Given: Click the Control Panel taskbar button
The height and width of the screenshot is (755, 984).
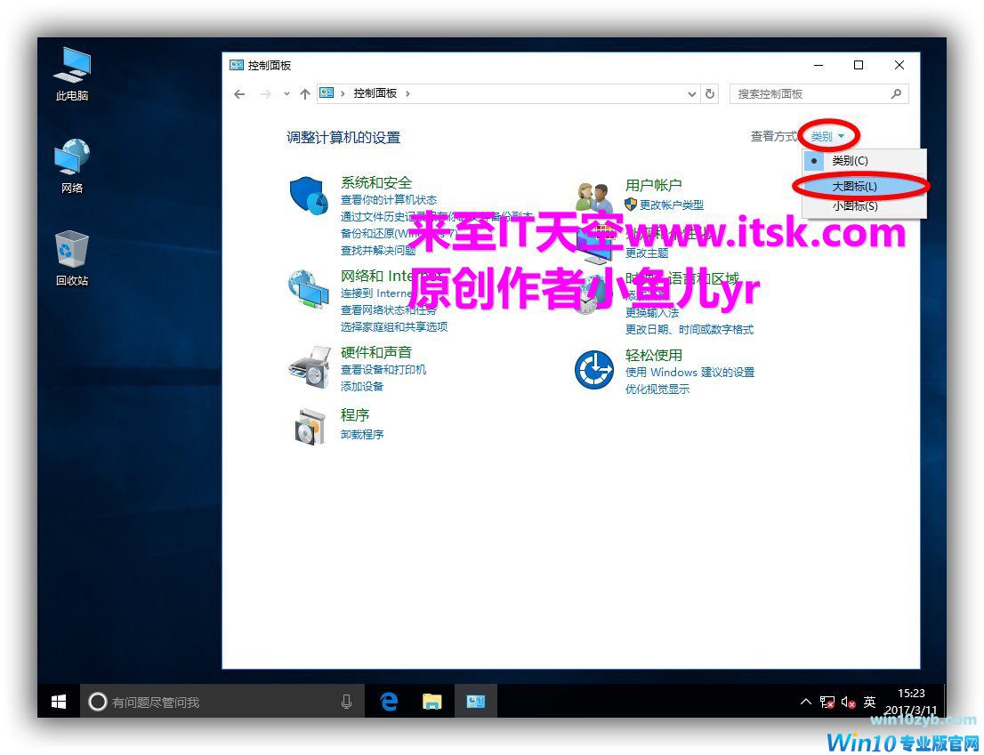Looking at the screenshot, I should pos(475,702).
